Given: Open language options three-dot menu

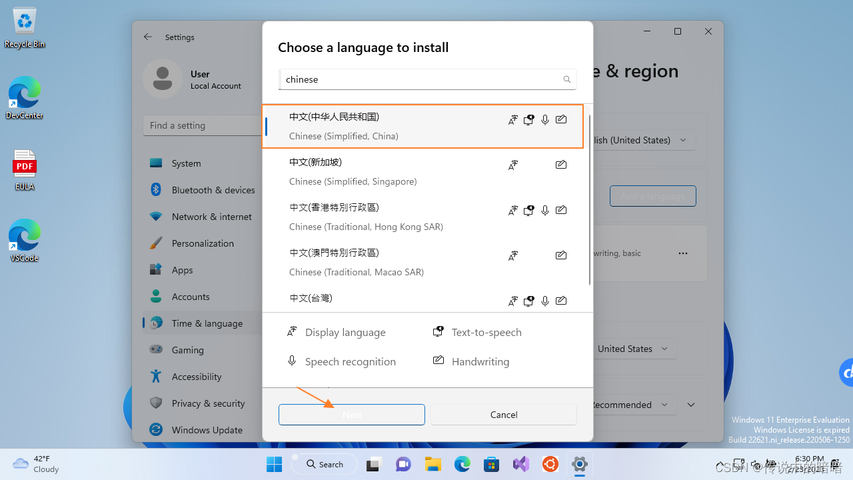Looking at the screenshot, I should (x=683, y=253).
